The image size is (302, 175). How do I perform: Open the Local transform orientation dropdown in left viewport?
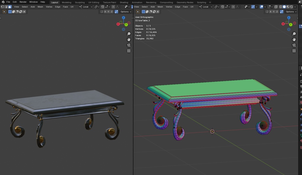coord(86,7)
